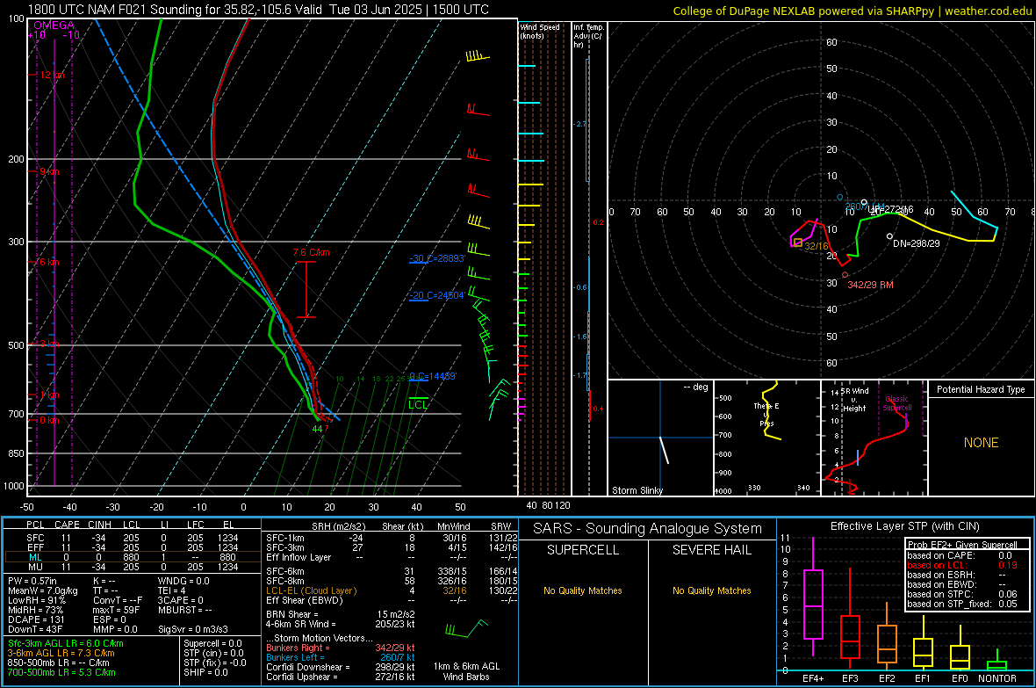Click the TEI = 4 value
This screenshot has width=1036, height=688.
point(172,590)
